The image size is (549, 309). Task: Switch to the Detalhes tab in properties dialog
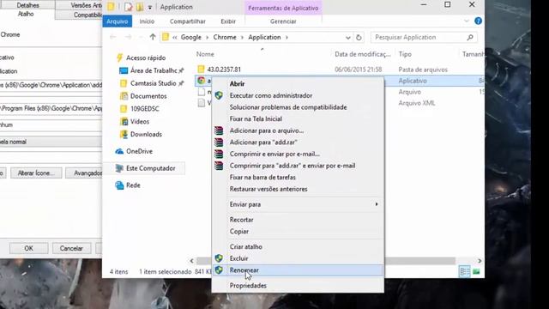tap(27, 5)
